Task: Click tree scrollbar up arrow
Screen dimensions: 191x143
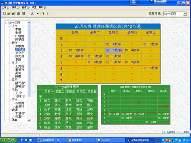Action: pos(29,23)
